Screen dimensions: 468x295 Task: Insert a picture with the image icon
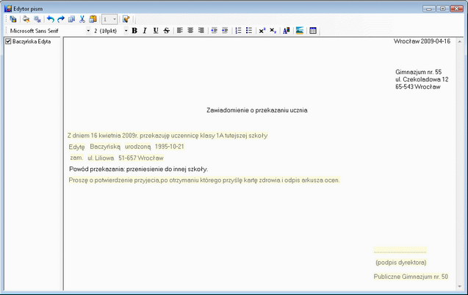coord(300,30)
